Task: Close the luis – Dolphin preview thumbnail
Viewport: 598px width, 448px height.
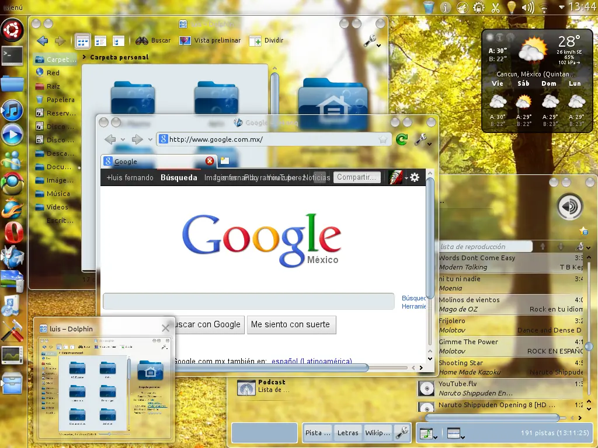Action: pyautogui.click(x=165, y=328)
